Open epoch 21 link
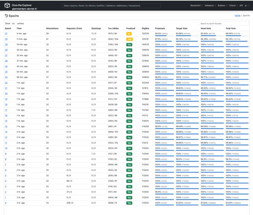 (6, 88)
